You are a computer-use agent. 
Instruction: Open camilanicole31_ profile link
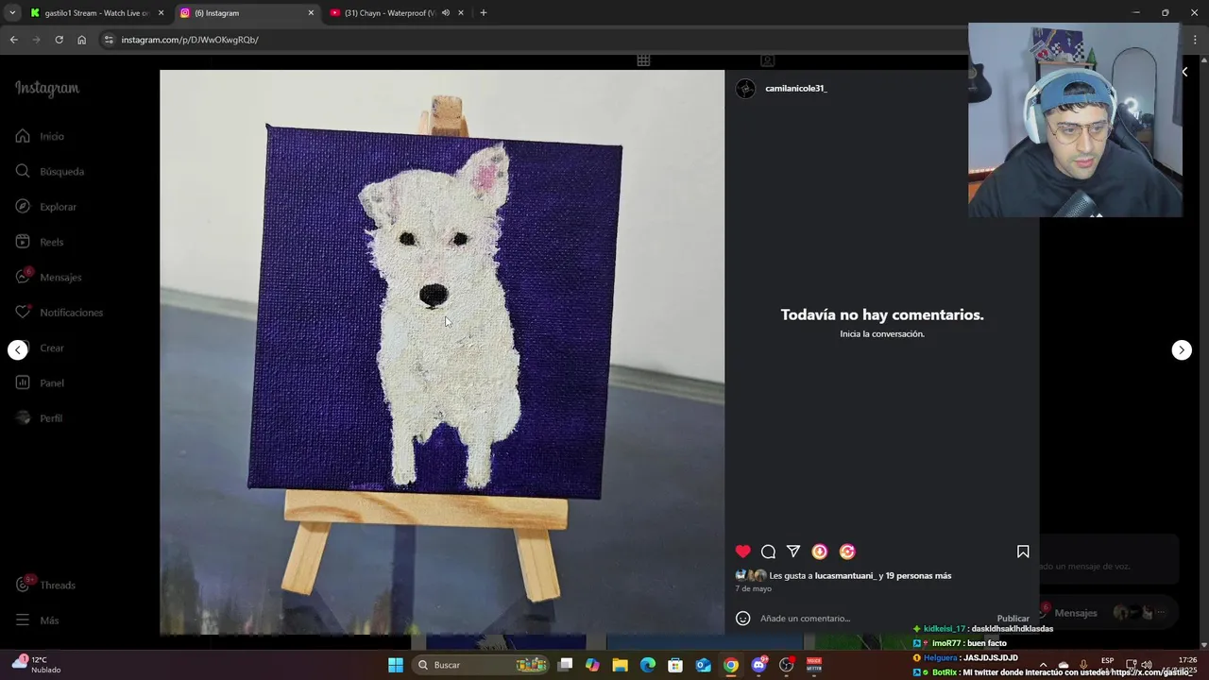pyautogui.click(x=795, y=88)
